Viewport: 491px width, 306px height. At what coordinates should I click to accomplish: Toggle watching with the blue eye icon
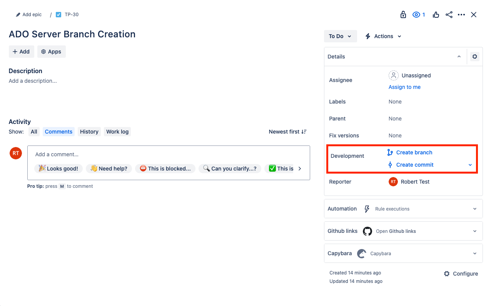click(x=416, y=14)
